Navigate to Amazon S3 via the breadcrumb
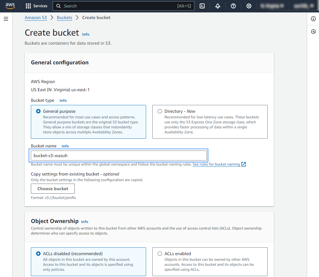 click(36, 17)
